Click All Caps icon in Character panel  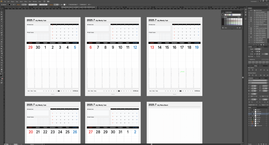coord(249,102)
